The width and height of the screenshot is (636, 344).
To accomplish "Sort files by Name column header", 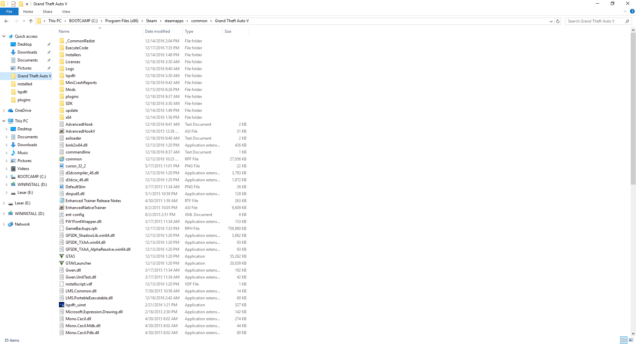I will [x=100, y=31].
